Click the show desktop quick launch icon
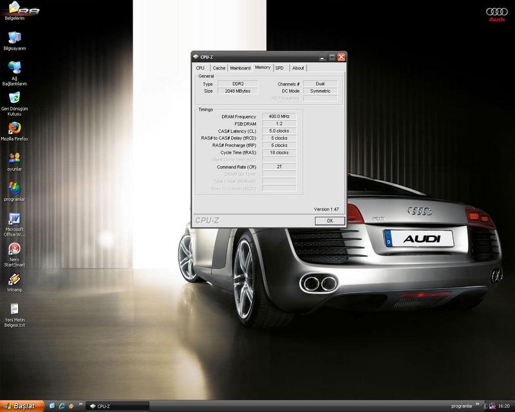This screenshot has width=515, height=412. [52, 406]
